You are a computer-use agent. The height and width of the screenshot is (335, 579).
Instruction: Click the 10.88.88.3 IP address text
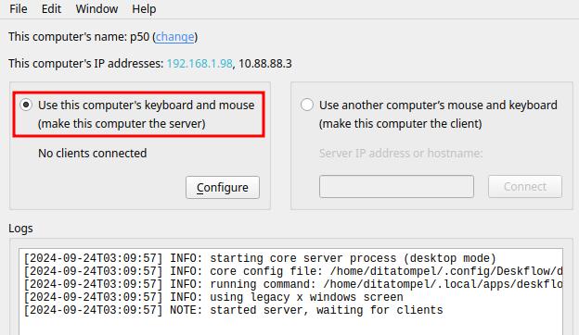pos(265,64)
